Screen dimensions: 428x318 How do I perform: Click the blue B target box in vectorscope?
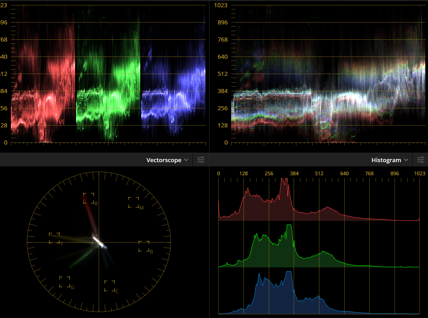point(144,246)
